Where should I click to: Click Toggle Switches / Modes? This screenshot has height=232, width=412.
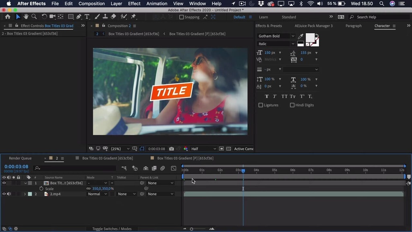click(x=112, y=229)
